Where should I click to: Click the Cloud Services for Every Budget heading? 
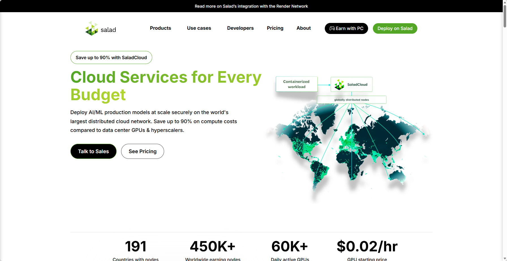(x=166, y=86)
